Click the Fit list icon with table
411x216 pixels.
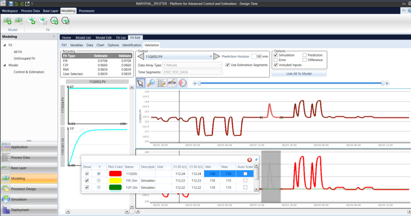pos(43,21)
